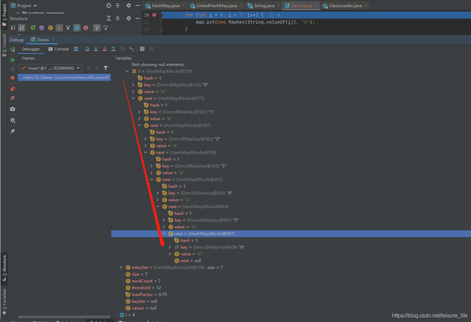Click the Run to Cursor icon
471x322 pixels.
131,49
